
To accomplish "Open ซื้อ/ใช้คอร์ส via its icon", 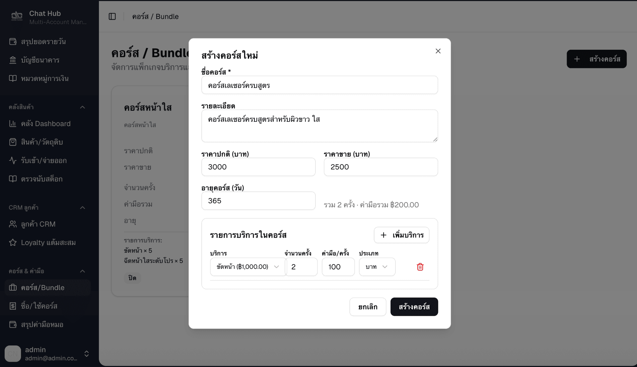I will tap(13, 306).
